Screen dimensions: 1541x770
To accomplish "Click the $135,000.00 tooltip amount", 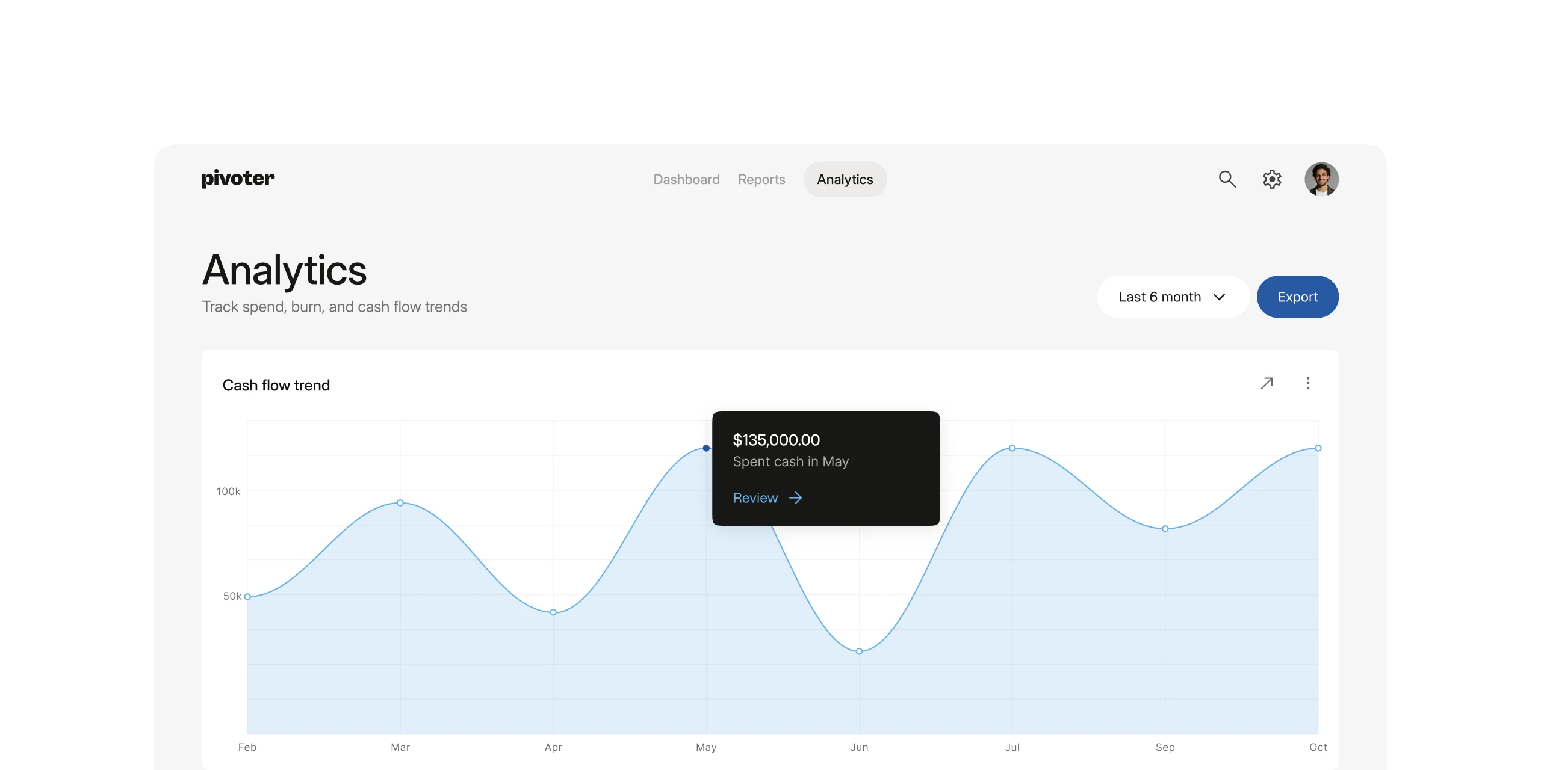I will tap(776, 440).
